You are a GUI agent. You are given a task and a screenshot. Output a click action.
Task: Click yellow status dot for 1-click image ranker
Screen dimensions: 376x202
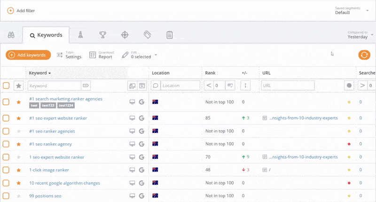(x=349, y=170)
